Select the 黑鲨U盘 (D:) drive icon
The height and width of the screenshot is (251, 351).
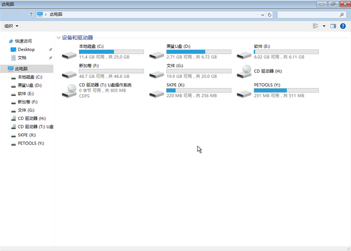pos(157,54)
